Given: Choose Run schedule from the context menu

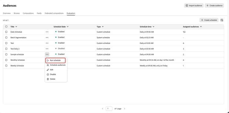Looking at the screenshot, I should coord(56,60).
